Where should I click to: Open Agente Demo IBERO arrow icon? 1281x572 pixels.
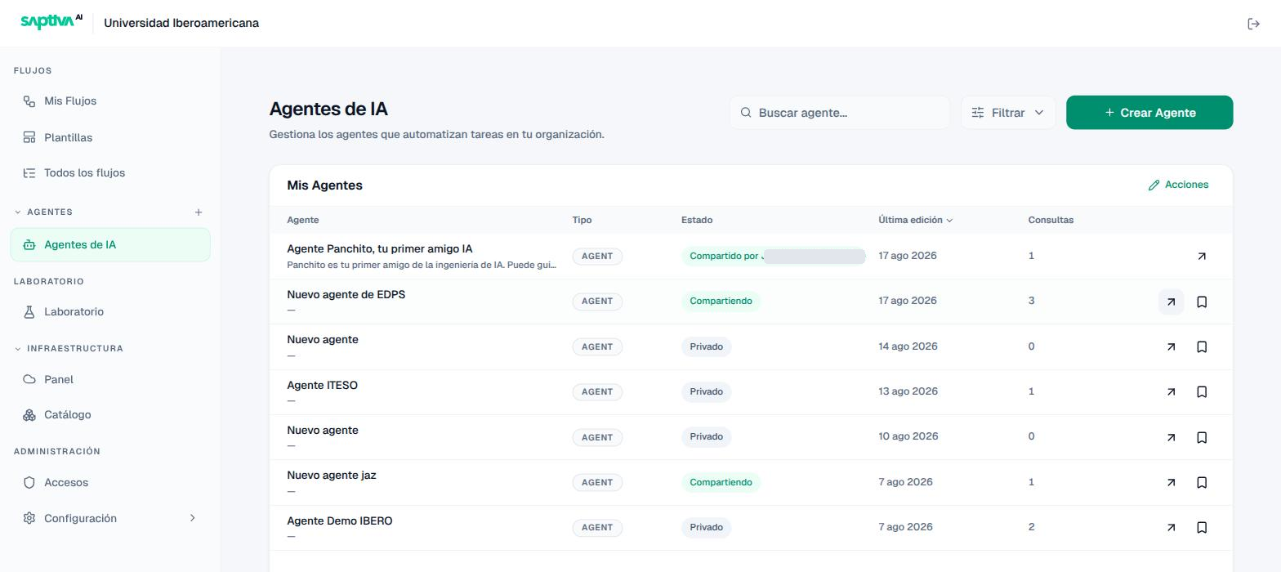click(x=1171, y=528)
